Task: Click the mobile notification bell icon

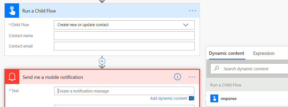Action: [x=12, y=77]
